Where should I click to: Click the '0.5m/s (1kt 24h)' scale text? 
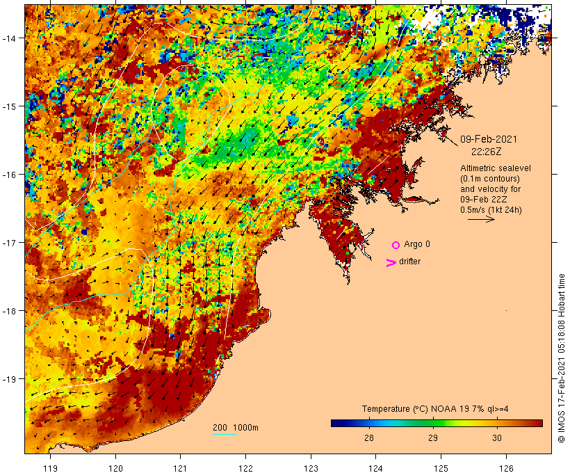(491, 210)
